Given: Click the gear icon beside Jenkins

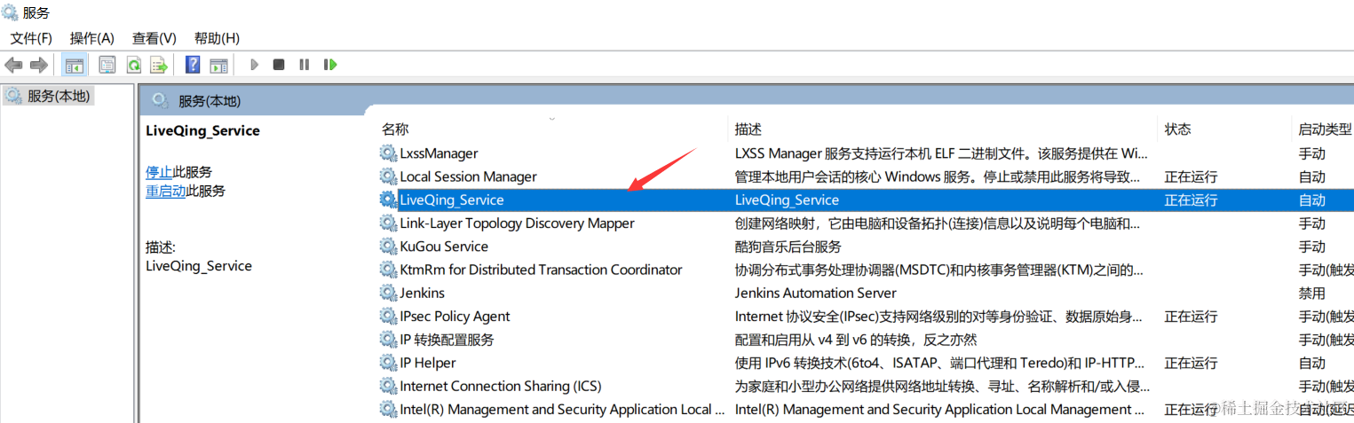Looking at the screenshot, I should (388, 293).
